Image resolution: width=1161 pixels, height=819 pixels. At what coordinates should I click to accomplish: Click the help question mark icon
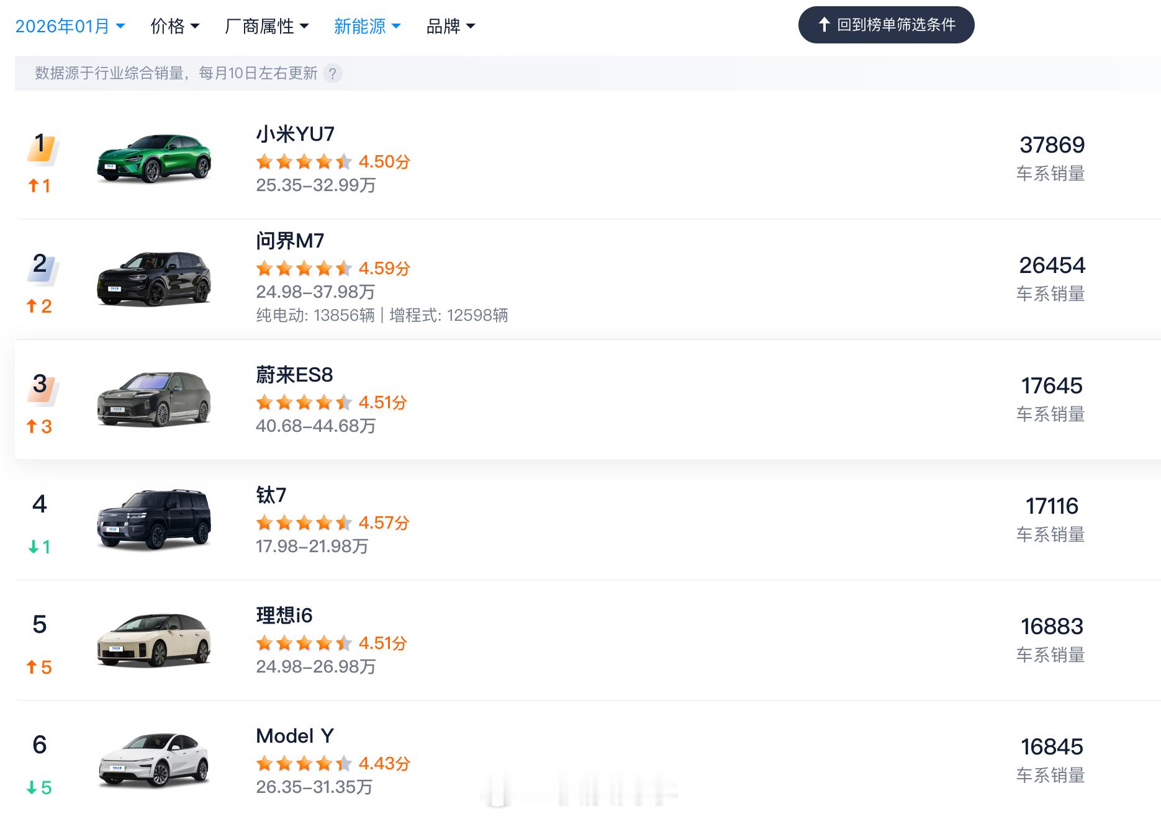333,73
